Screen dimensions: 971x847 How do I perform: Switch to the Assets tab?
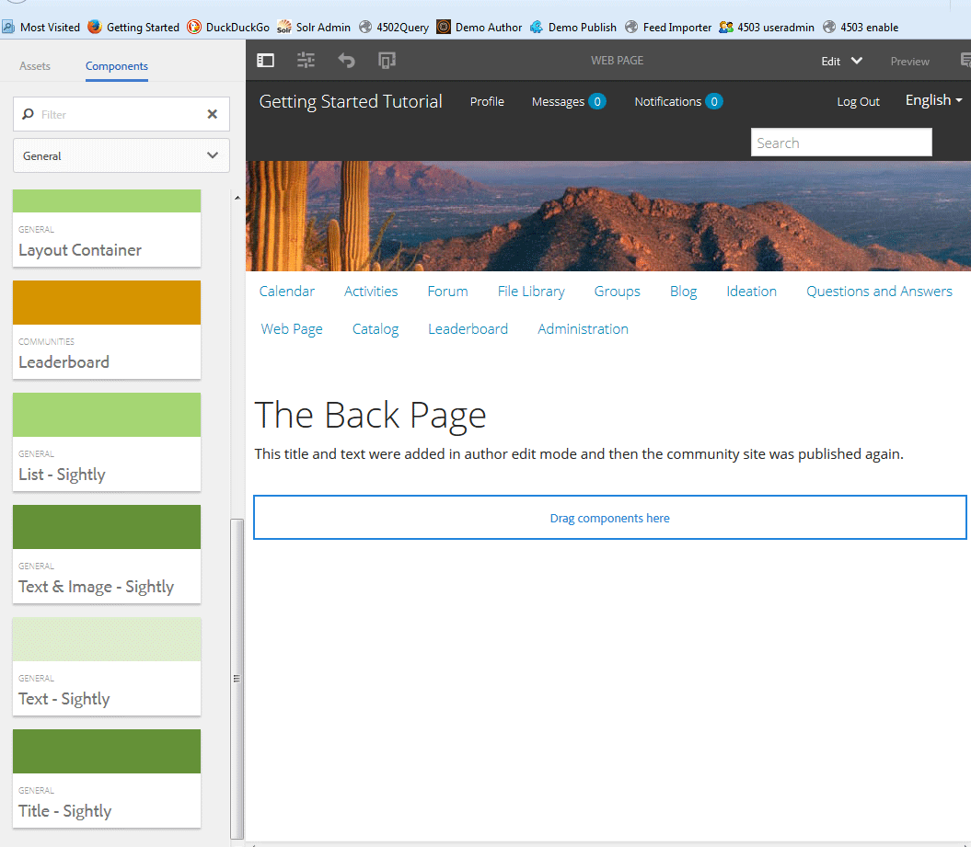35,65
